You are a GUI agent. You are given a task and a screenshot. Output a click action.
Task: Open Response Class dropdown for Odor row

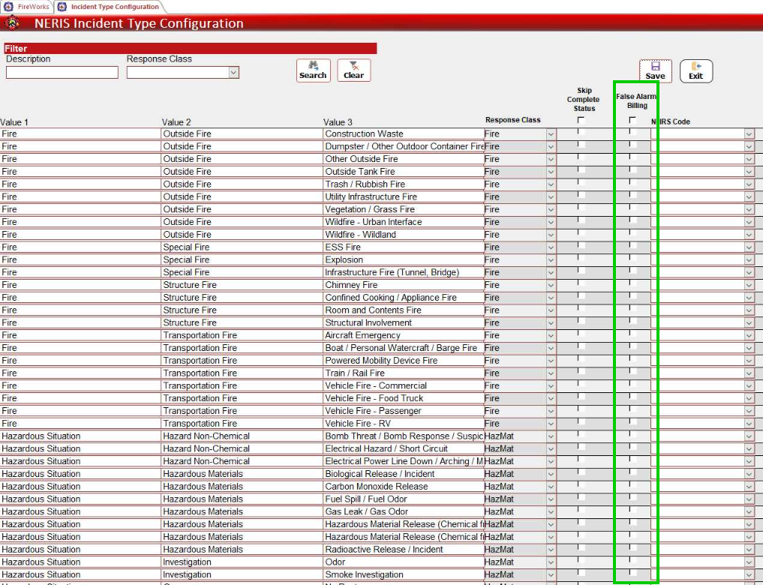(550, 562)
